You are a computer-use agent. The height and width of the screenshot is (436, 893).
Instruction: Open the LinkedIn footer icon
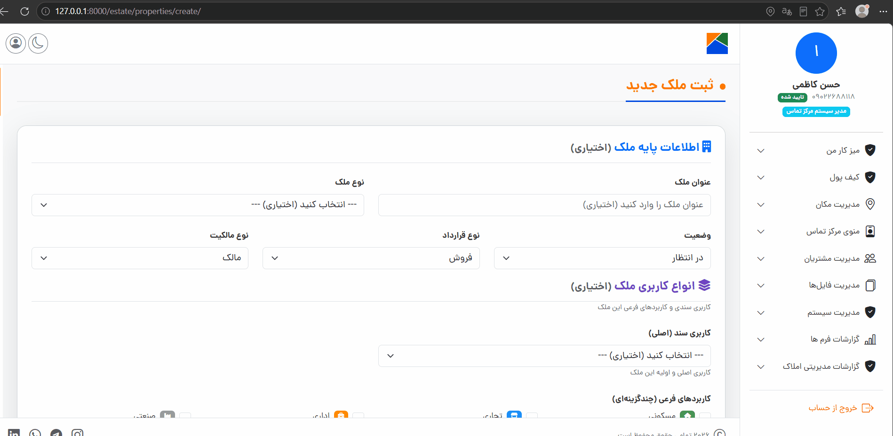coord(14,433)
